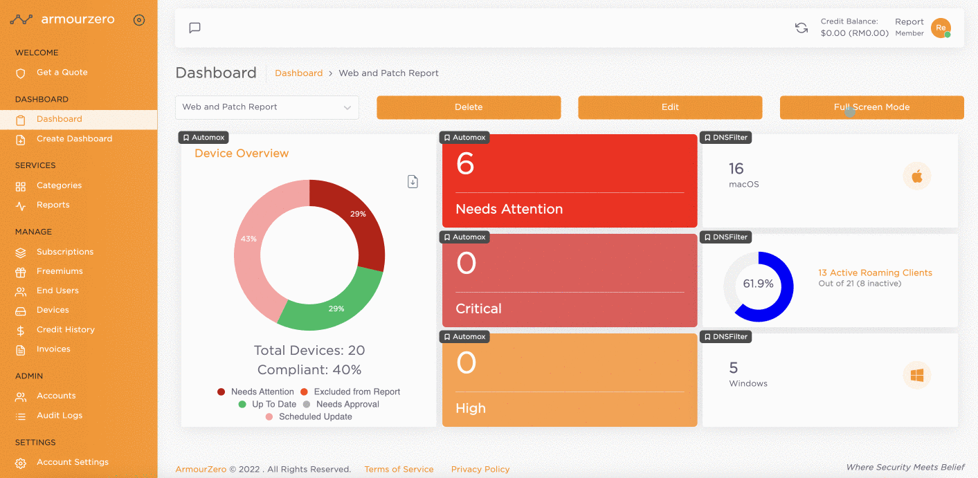Toggle Needs Attention legend item

point(255,392)
